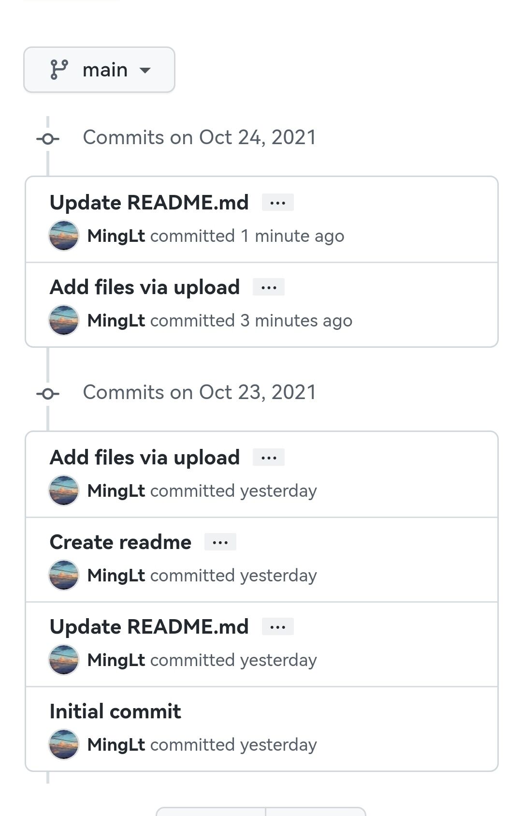Expand ellipsis for yesterday's Add files via upload
522x816 pixels.
pos(269,458)
